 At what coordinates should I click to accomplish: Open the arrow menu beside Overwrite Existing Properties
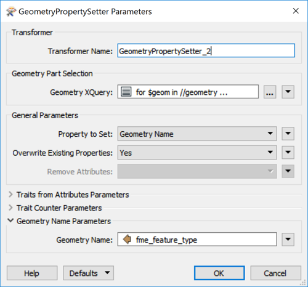(x=288, y=152)
